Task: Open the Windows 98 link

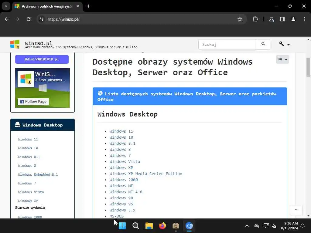Action: click(121, 198)
